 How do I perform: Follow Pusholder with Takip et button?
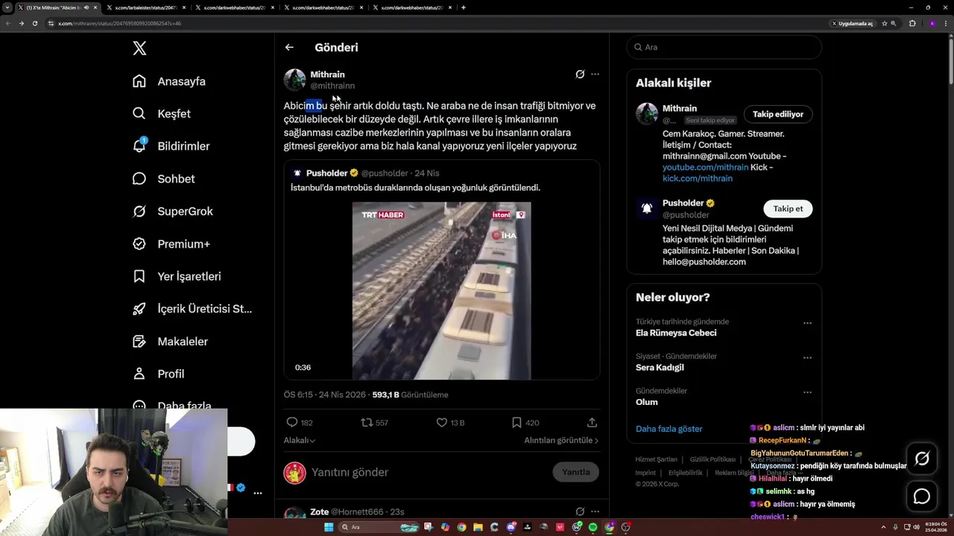click(788, 209)
